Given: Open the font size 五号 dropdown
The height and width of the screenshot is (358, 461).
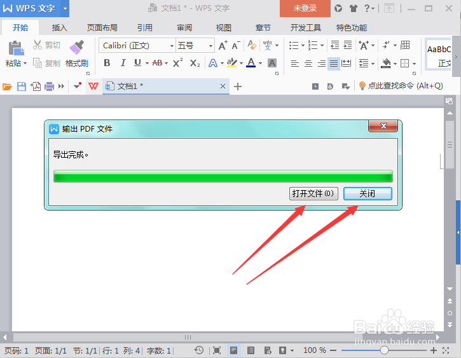Looking at the screenshot, I should pos(210,46).
